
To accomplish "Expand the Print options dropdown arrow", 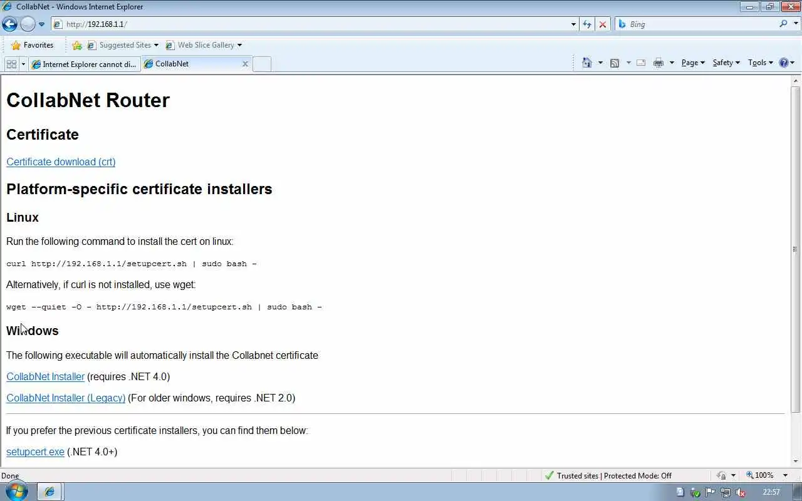I will (672, 63).
